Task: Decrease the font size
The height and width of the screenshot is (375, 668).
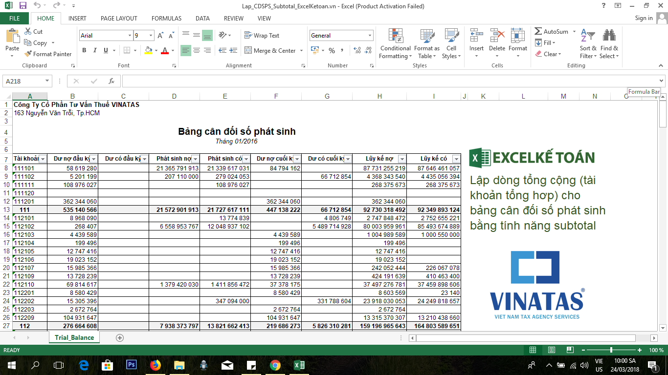Action: 171,36
